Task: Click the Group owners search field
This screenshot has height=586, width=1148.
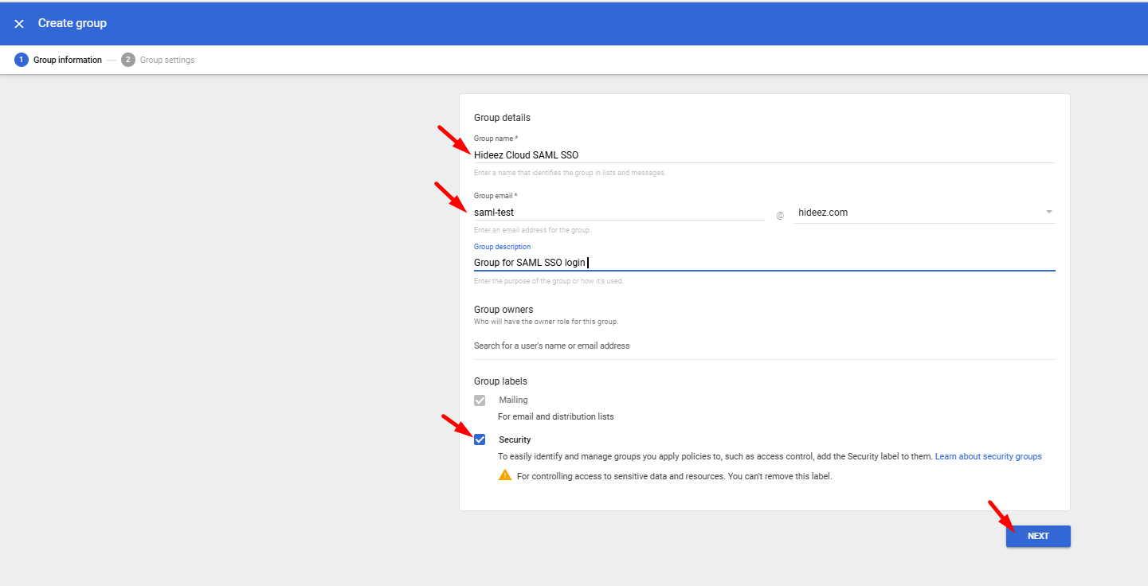Action: [x=763, y=346]
